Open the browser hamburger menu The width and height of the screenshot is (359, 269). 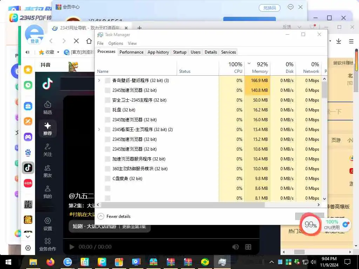pos(351,41)
